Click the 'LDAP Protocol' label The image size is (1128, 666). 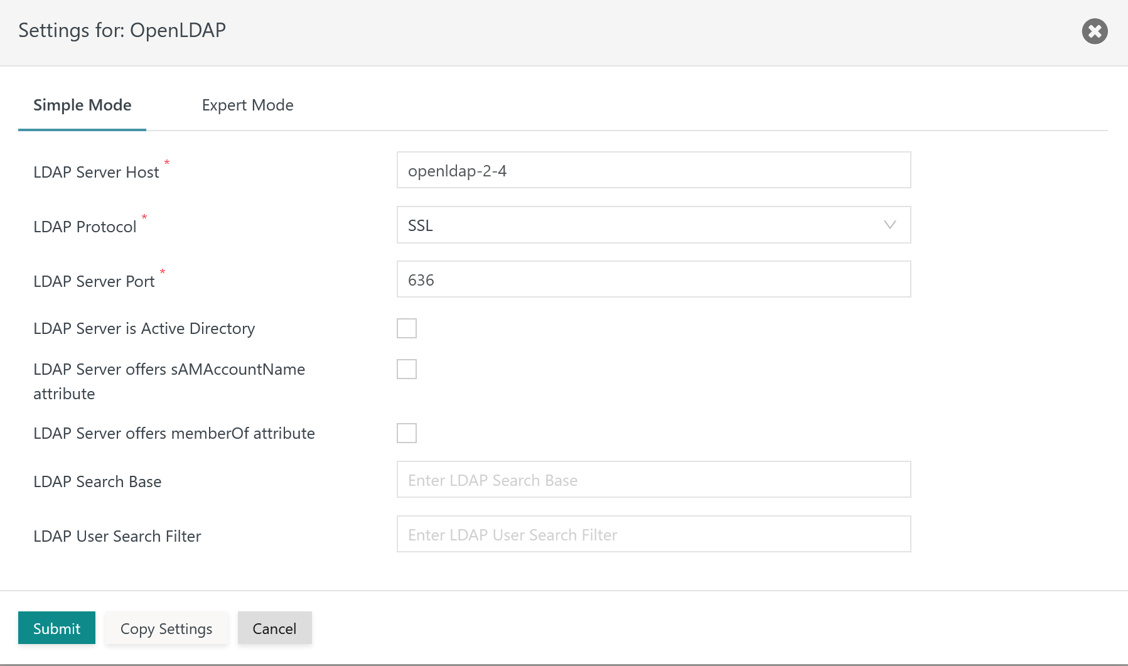pyautogui.click(x=85, y=227)
